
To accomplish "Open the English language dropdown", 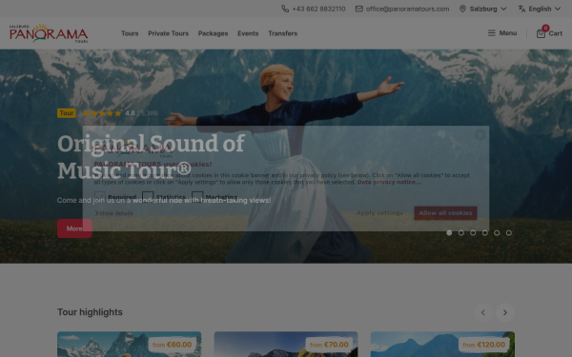I will pyautogui.click(x=540, y=9).
